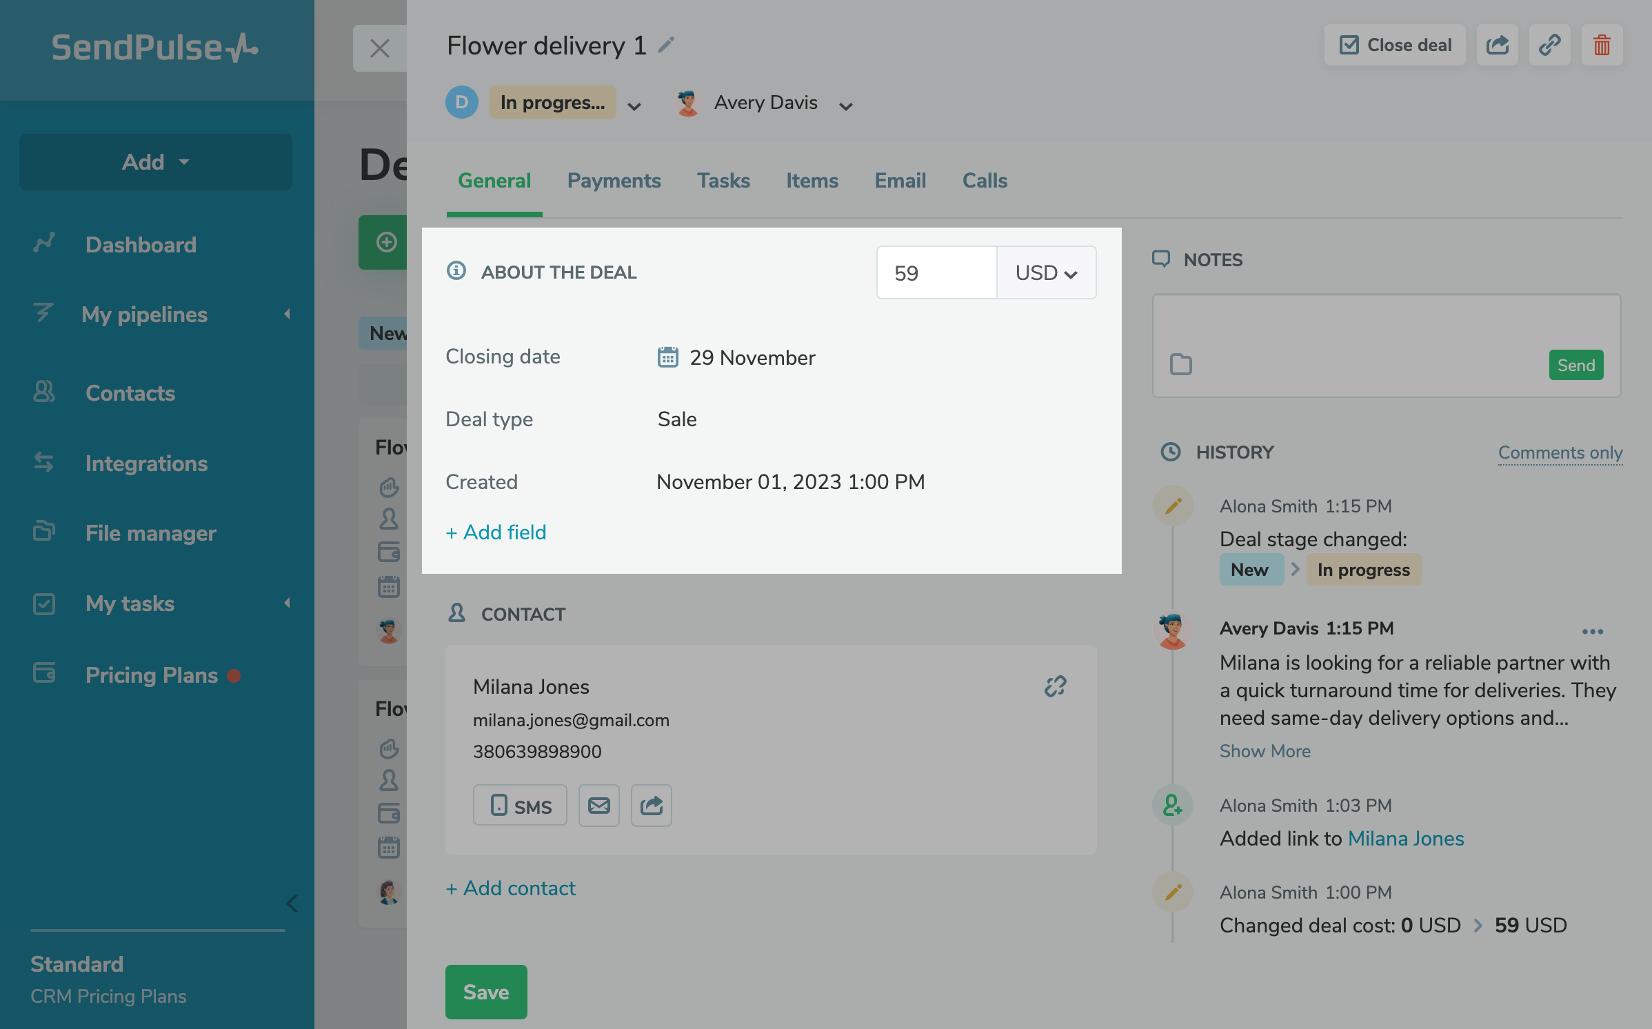Expand the In progress stage dropdown
Image resolution: width=1652 pixels, height=1029 pixels.
[x=634, y=106]
